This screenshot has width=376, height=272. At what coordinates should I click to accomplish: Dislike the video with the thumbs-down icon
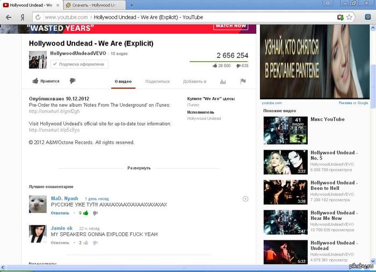click(73, 81)
